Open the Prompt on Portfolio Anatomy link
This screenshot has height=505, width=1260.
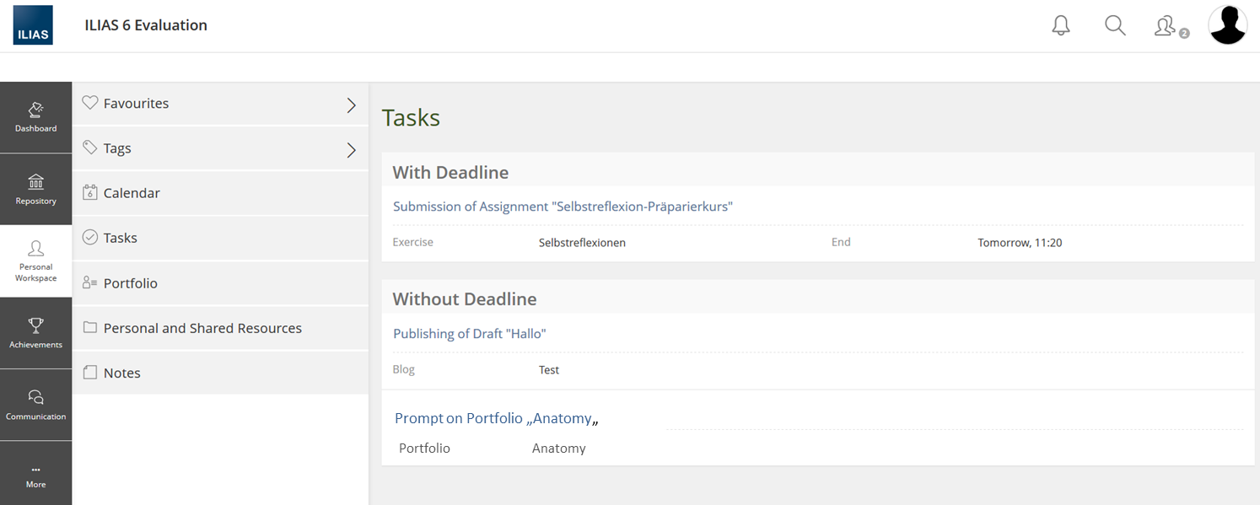[496, 418]
